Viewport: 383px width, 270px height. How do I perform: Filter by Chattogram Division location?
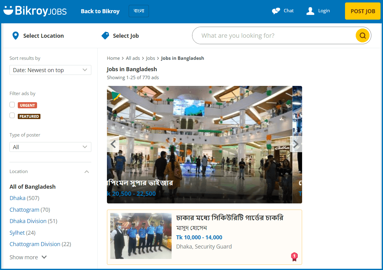tap(35, 244)
